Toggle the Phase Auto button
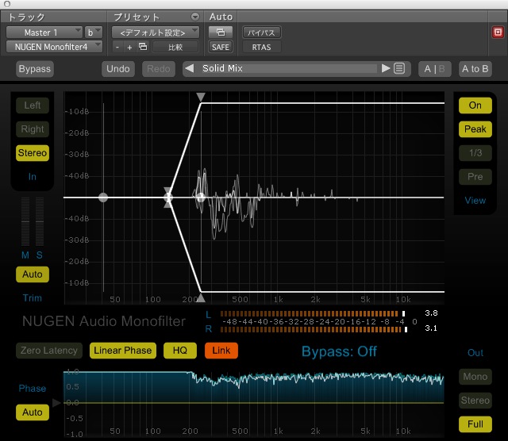 (33, 412)
